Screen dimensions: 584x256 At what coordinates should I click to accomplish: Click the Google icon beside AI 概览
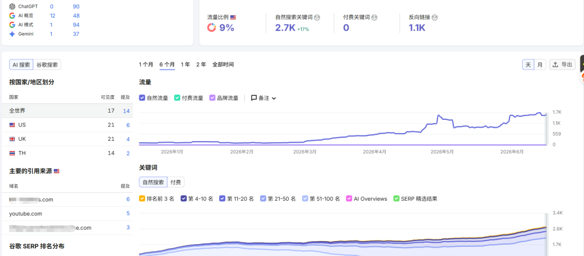click(x=12, y=16)
